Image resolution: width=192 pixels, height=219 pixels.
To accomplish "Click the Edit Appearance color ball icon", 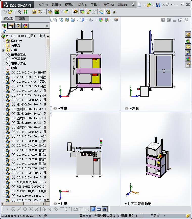I will coord(101,20).
